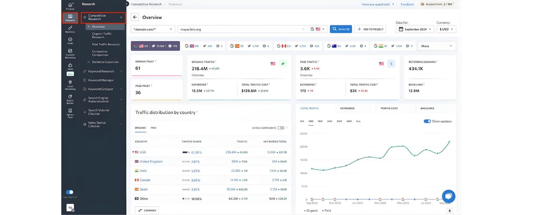Open the More countries dropdown
Image resolution: width=538 pixels, height=215 pixels.
tap(436, 46)
